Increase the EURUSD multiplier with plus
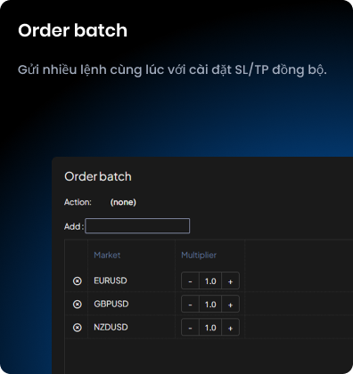Viewport: 353px width, 374px height. point(230,280)
